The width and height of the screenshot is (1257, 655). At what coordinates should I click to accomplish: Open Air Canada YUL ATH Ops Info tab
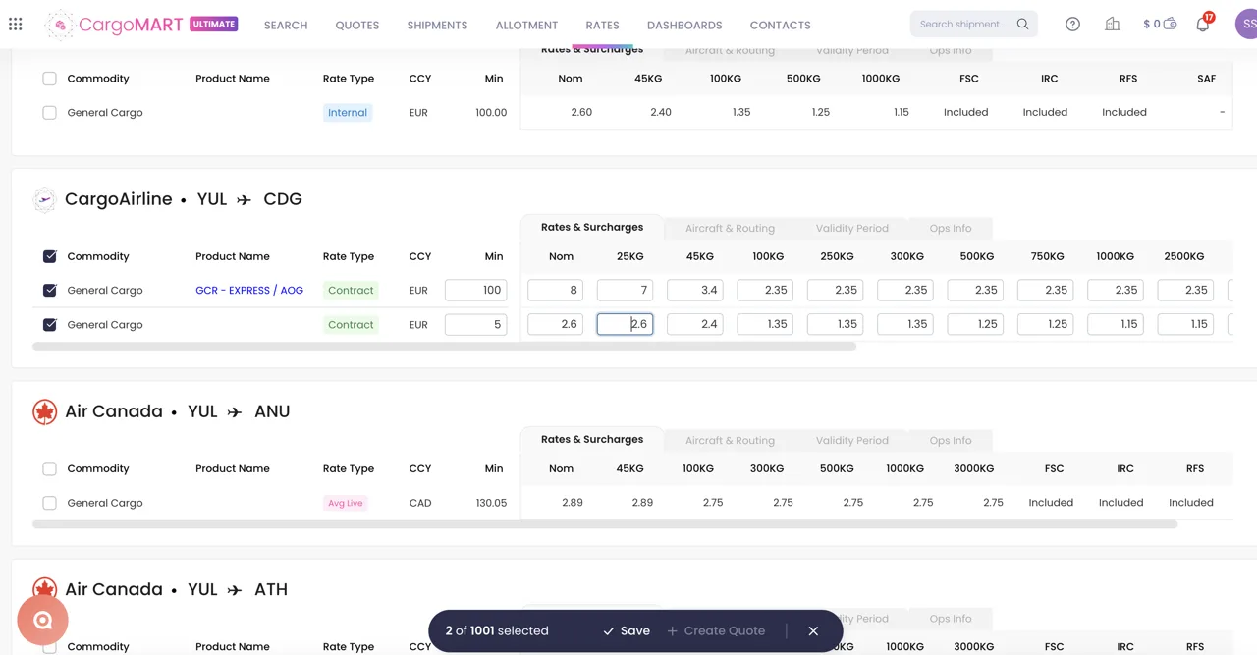point(951,619)
